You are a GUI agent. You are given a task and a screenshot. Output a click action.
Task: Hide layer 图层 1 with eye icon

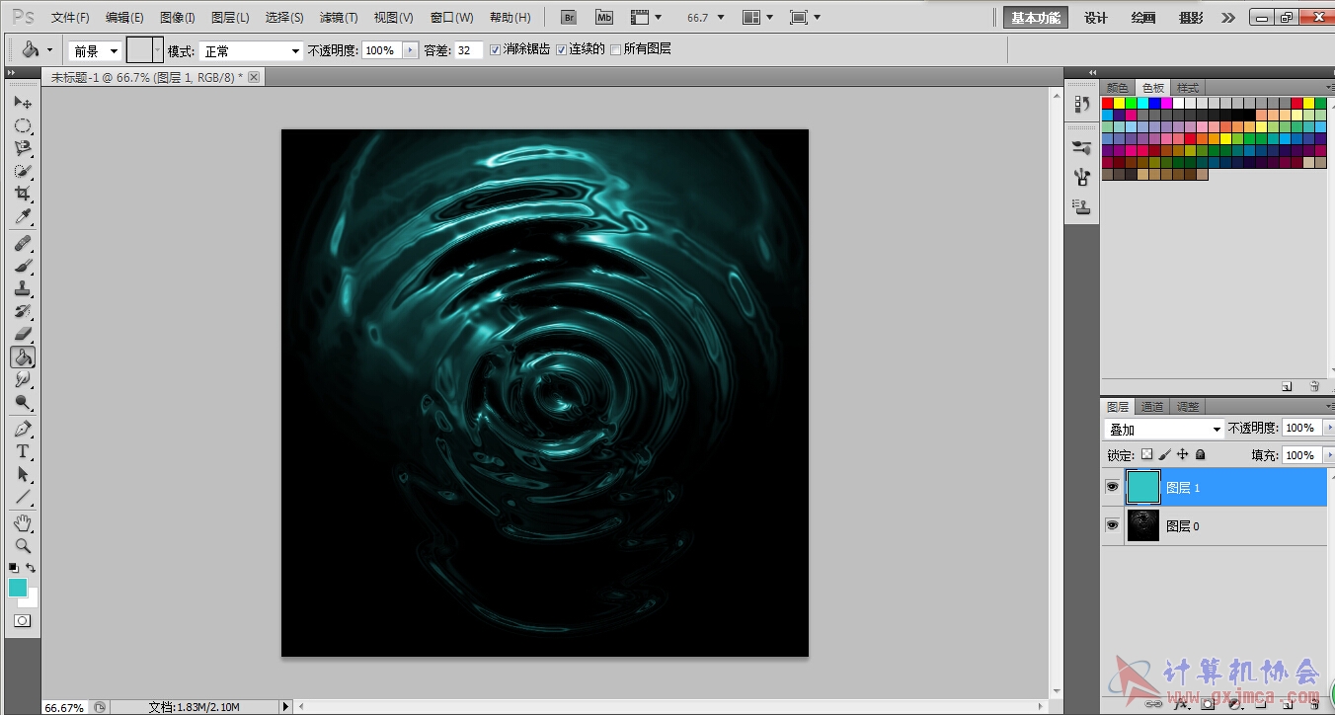[1112, 487]
